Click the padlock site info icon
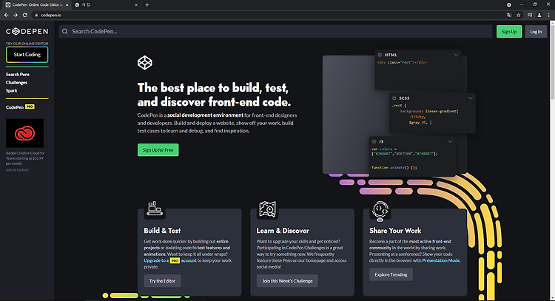The height and width of the screenshot is (301, 555). pyautogui.click(x=36, y=16)
